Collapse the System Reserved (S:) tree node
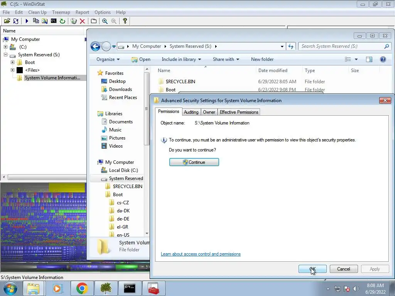 (5, 55)
